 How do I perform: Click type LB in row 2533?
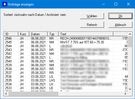51,88
